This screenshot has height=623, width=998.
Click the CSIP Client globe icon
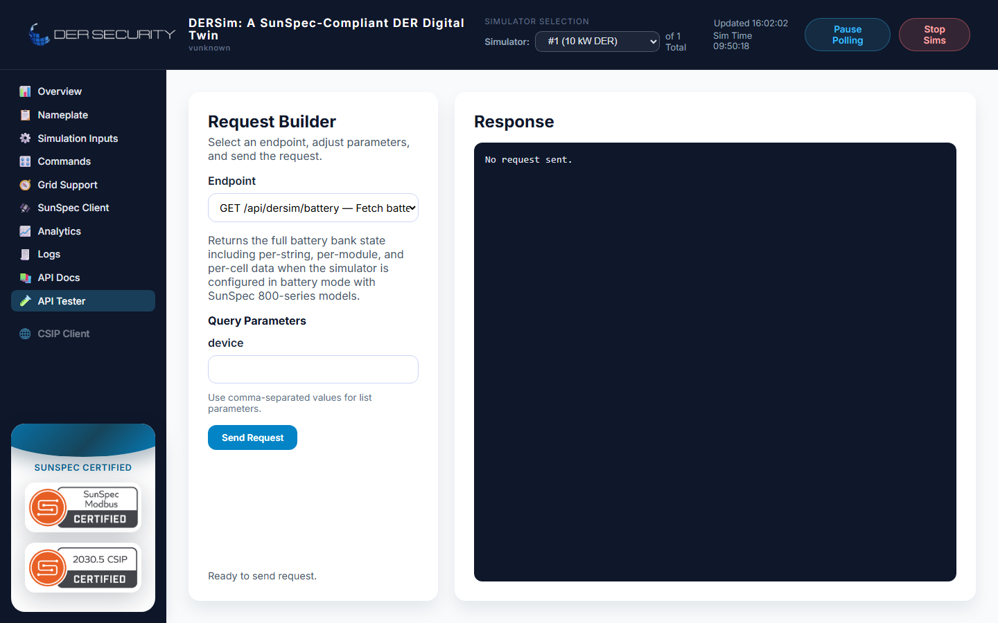[x=25, y=334]
